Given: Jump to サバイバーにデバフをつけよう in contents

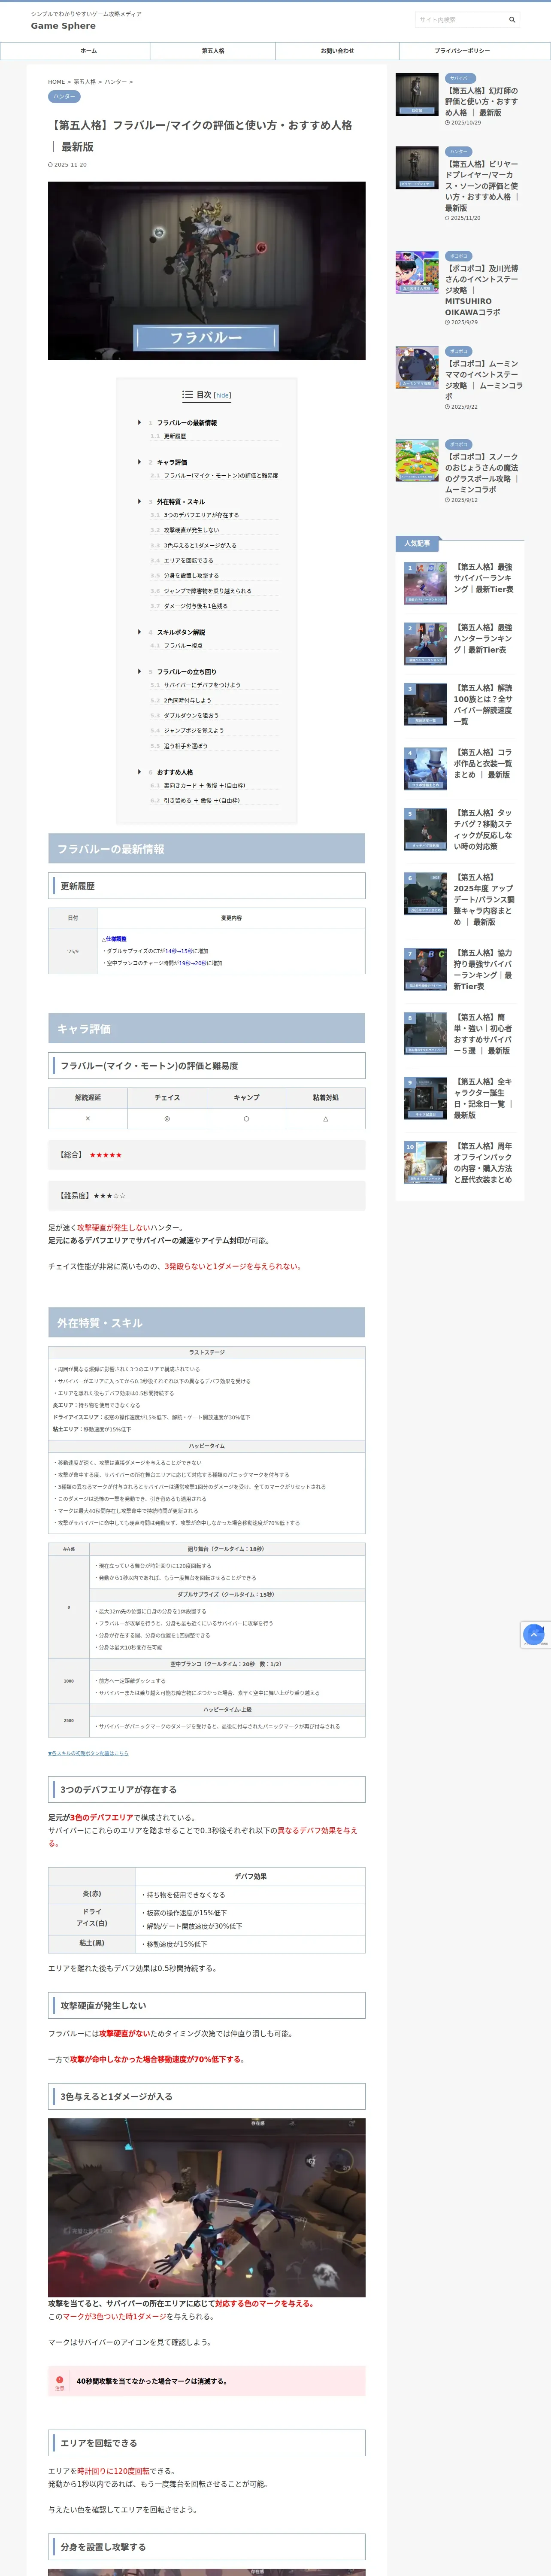Looking at the screenshot, I should (202, 685).
